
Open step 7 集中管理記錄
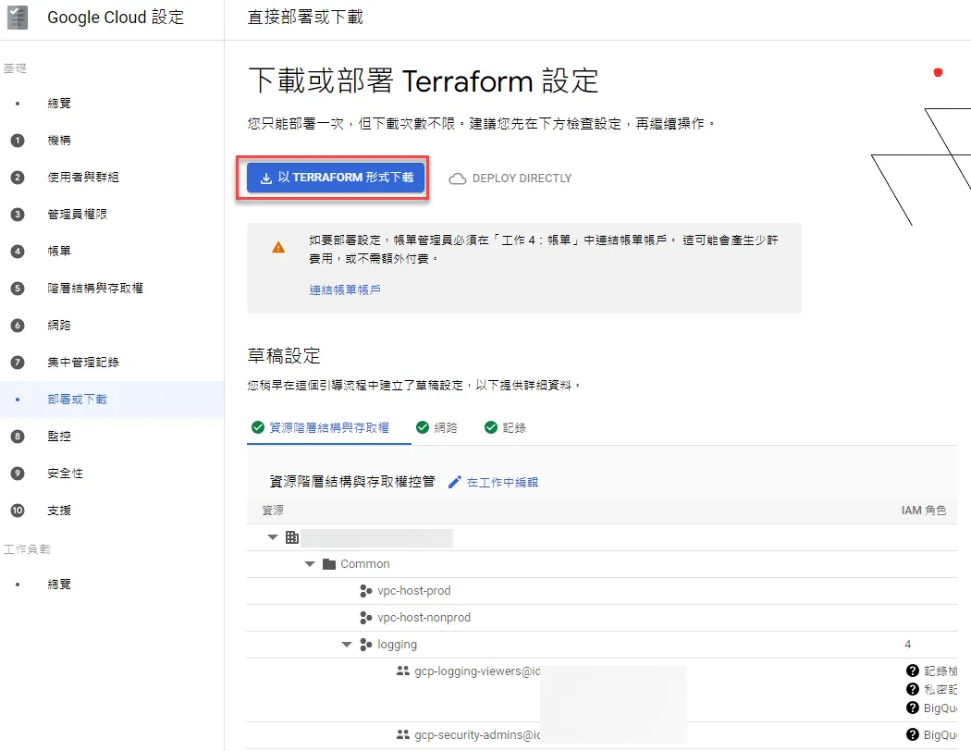click(x=83, y=363)
